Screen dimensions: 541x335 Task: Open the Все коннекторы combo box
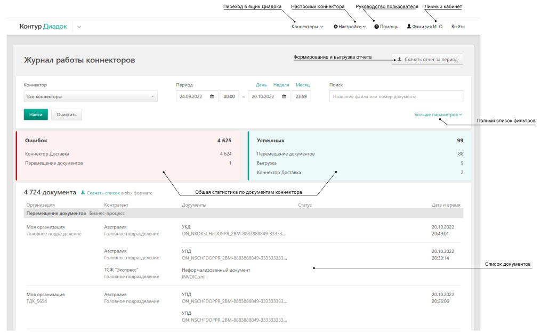pos(91,96)
